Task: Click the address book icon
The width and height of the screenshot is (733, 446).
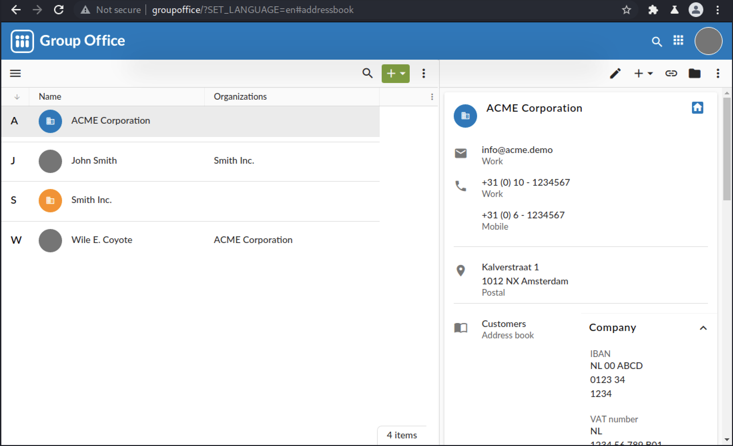Action: point(461,328)
